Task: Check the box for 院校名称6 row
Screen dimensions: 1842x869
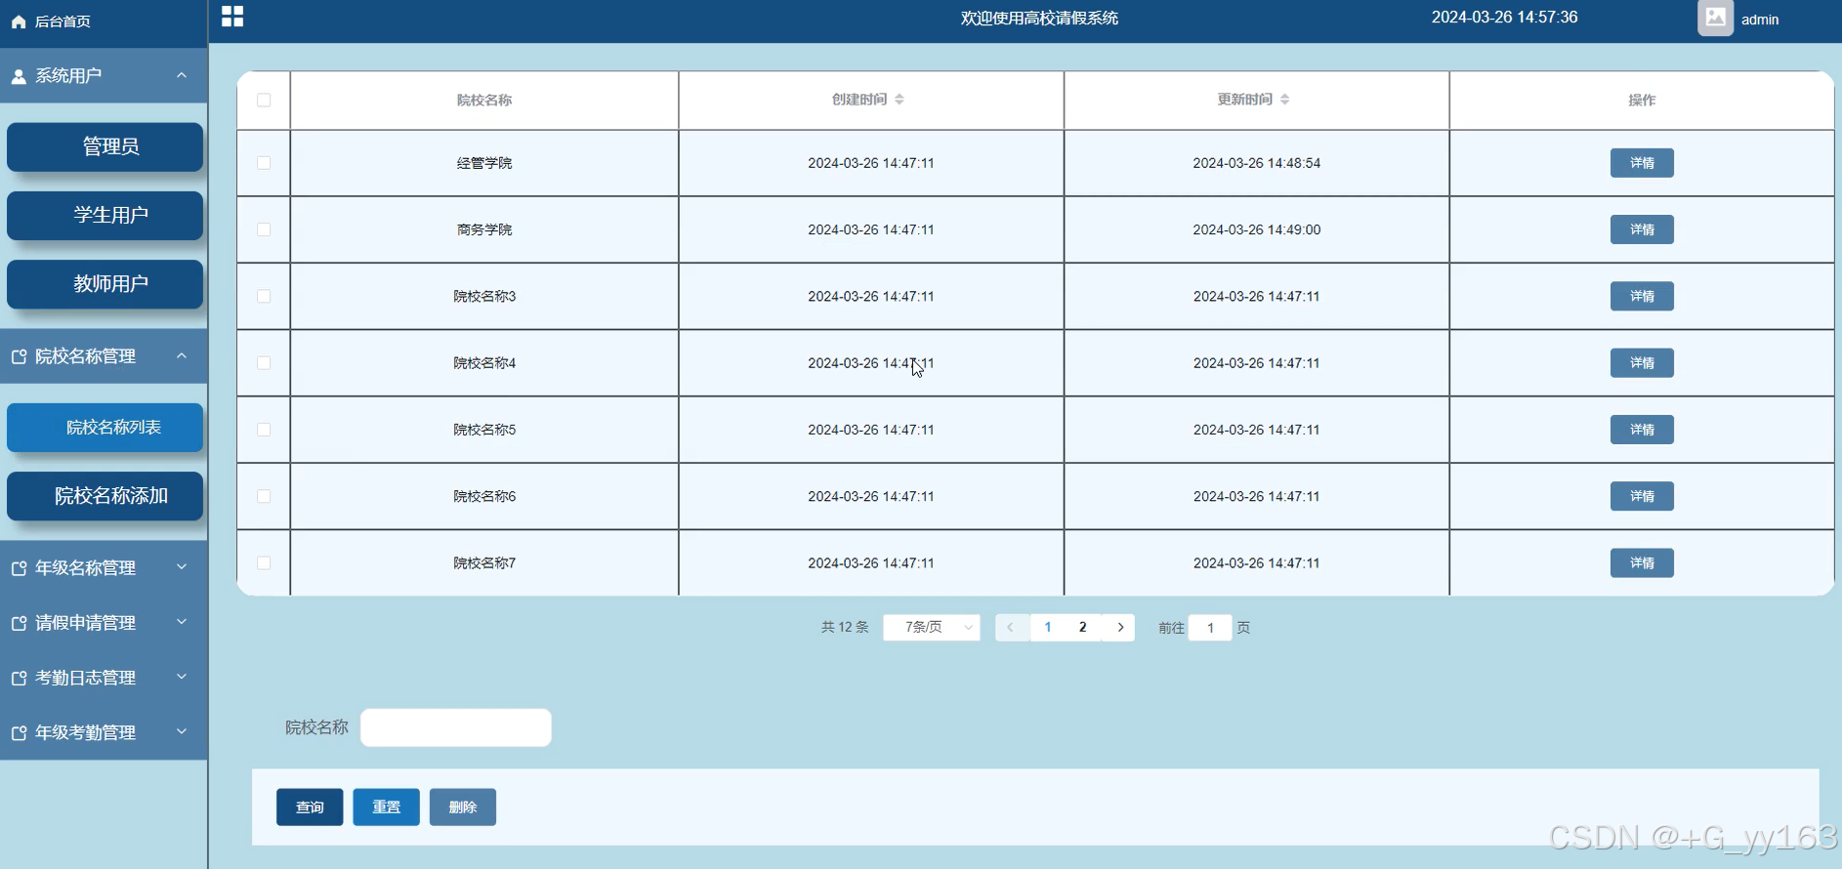Action: (x=264, y=496)
